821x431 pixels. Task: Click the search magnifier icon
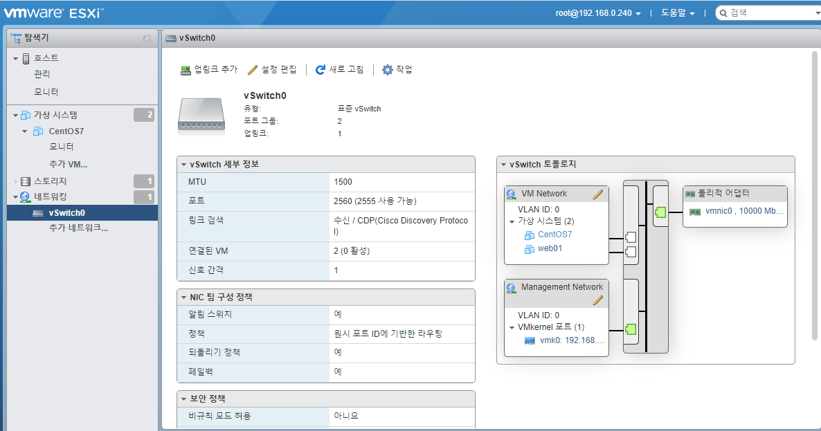[x=723, y=13]
